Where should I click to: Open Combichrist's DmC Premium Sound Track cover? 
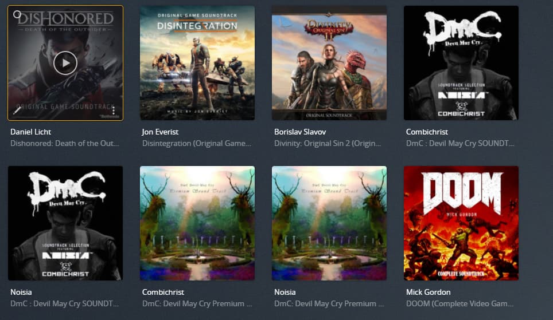(x=197, y=223)
